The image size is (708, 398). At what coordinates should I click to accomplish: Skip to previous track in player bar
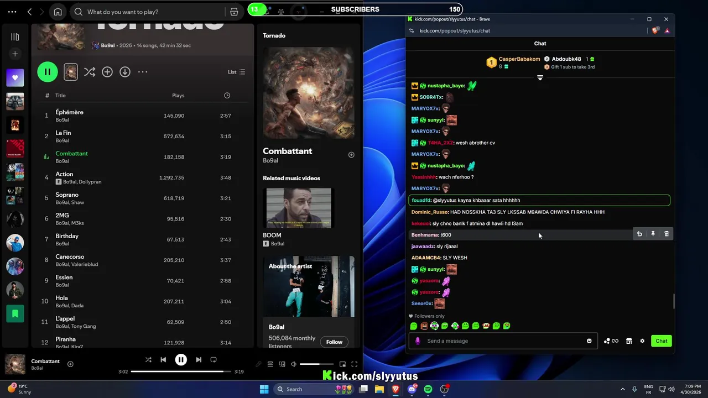pyautogui.click(x=163, y=360)
